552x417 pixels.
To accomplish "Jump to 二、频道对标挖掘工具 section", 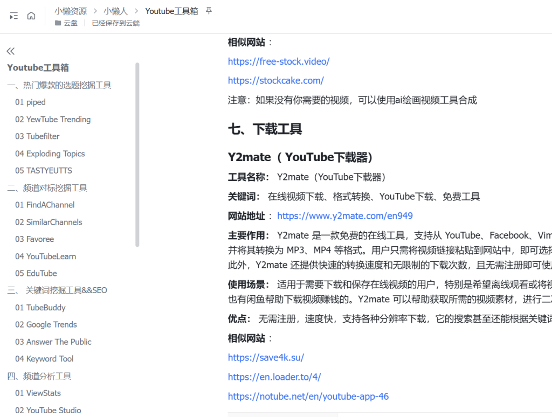I will (x=47, y=188).
